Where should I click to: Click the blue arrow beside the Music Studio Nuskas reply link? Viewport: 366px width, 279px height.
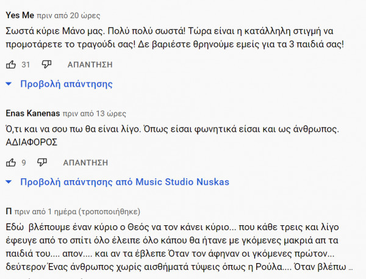pyautogui.click(x=9, y=182)
